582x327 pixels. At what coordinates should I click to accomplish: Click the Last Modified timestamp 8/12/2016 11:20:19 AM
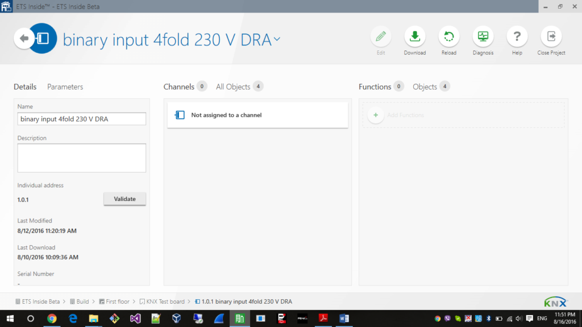(47, 230)
